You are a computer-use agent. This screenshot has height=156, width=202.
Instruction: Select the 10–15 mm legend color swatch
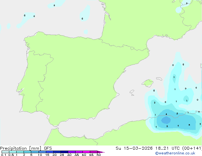point(42,152)
